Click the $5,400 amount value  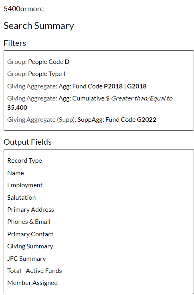point(17,108)
